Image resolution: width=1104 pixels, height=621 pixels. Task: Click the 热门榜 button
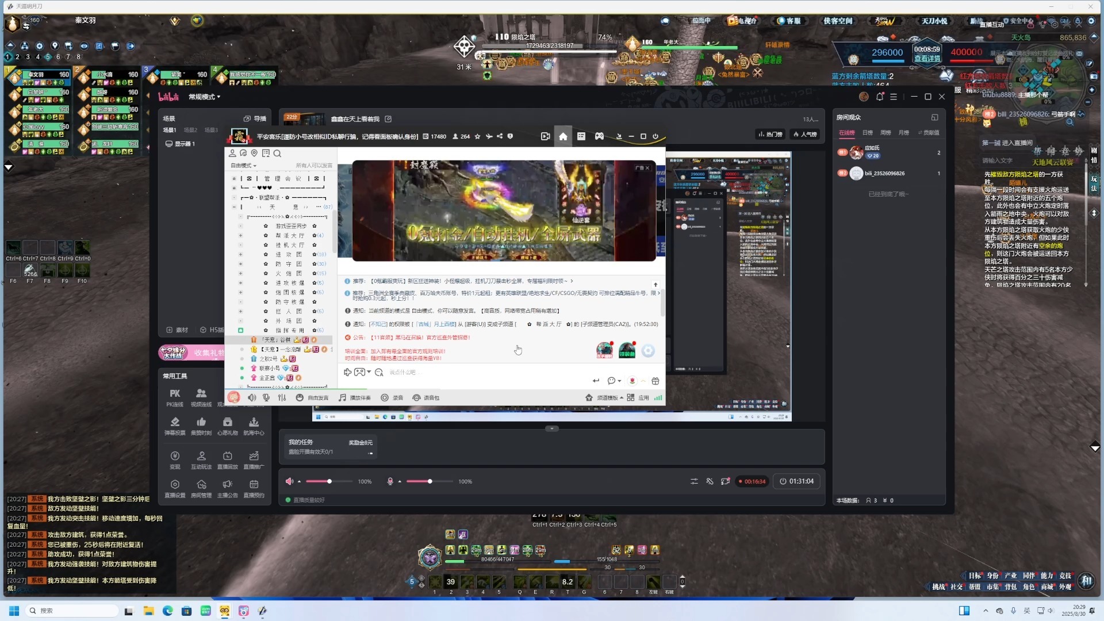(x=770, y=134)
